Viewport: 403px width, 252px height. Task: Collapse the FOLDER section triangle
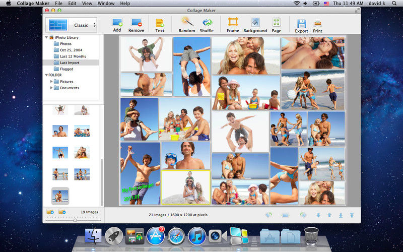pos(46,75)
